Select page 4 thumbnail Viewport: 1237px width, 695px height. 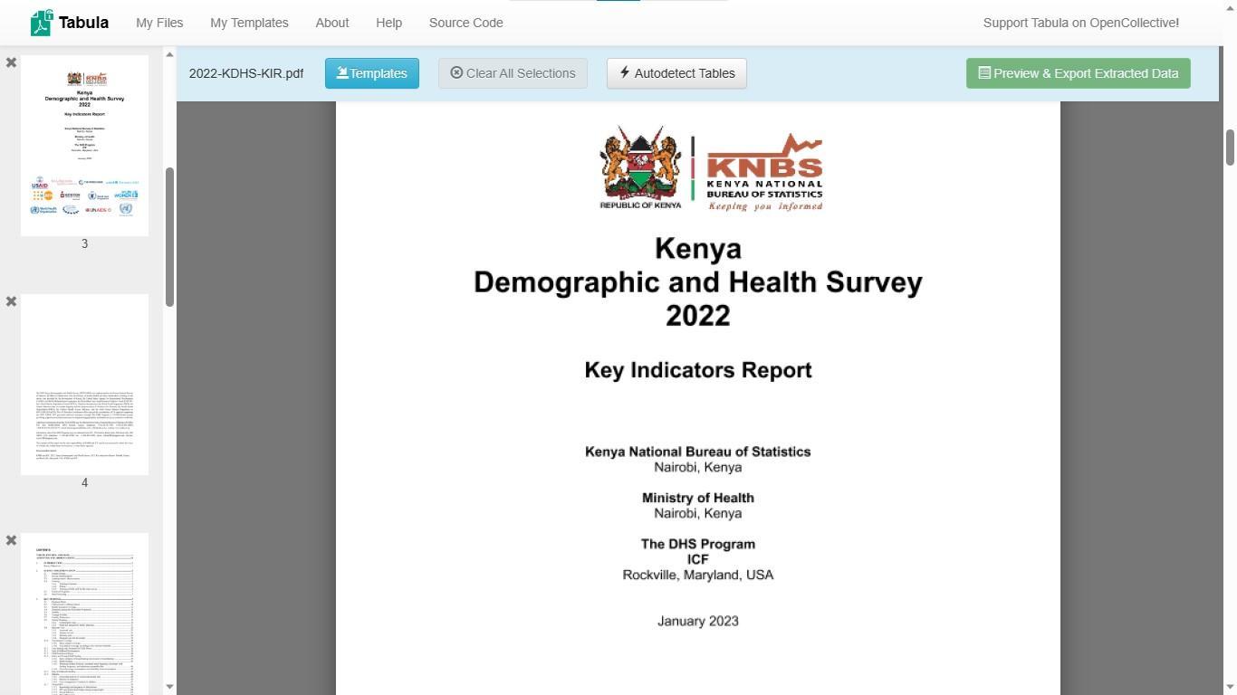(x=84, y=385)
